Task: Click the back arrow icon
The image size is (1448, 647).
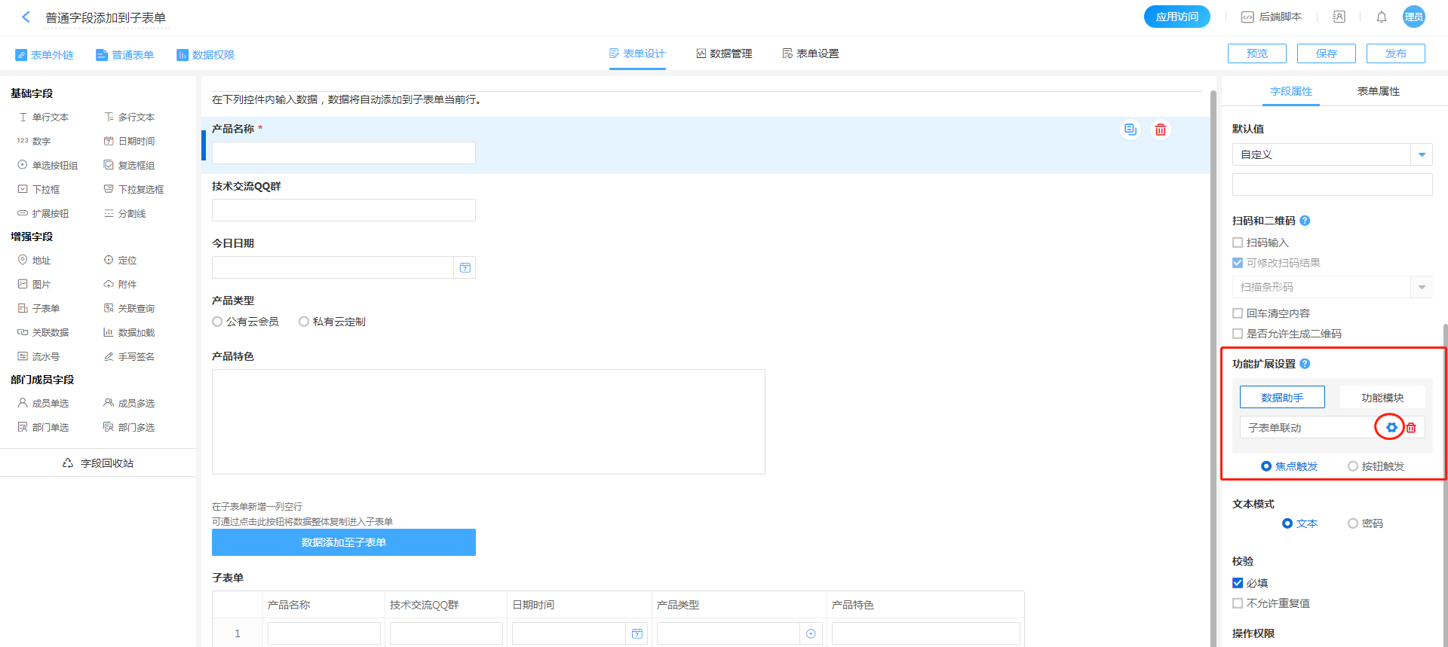Action: pos(26,17)
